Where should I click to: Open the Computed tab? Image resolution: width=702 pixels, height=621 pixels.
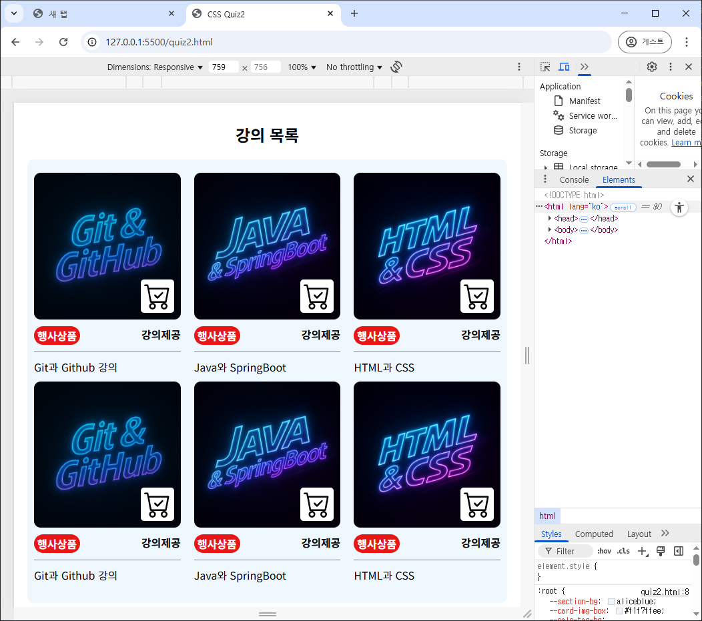pos(594,534)
